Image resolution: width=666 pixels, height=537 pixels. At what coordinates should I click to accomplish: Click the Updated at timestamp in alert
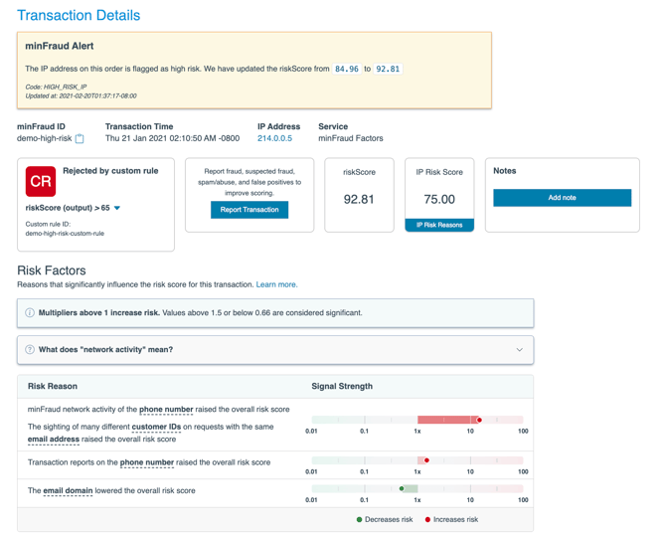[x=82, y=96]
